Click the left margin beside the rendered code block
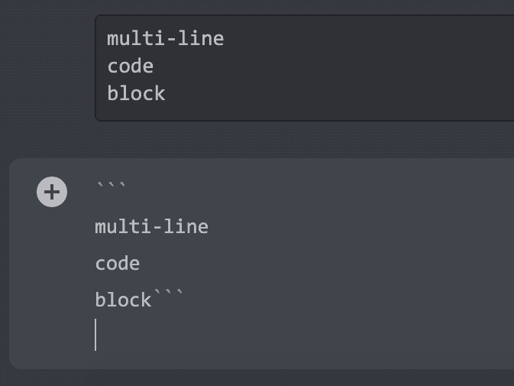The height and width of the screenshot is (386, 514). point(46,67)
